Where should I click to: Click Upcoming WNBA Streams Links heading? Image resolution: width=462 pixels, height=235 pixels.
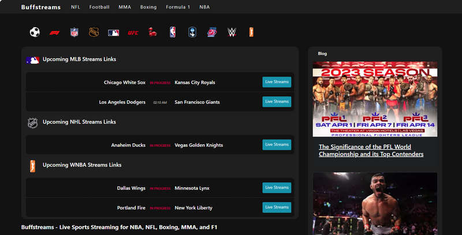click(82, 165)
